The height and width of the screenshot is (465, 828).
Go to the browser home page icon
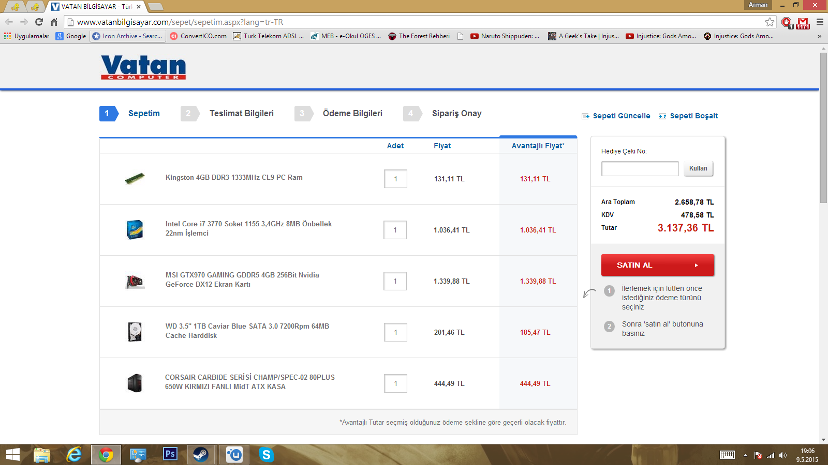point(54,22)
